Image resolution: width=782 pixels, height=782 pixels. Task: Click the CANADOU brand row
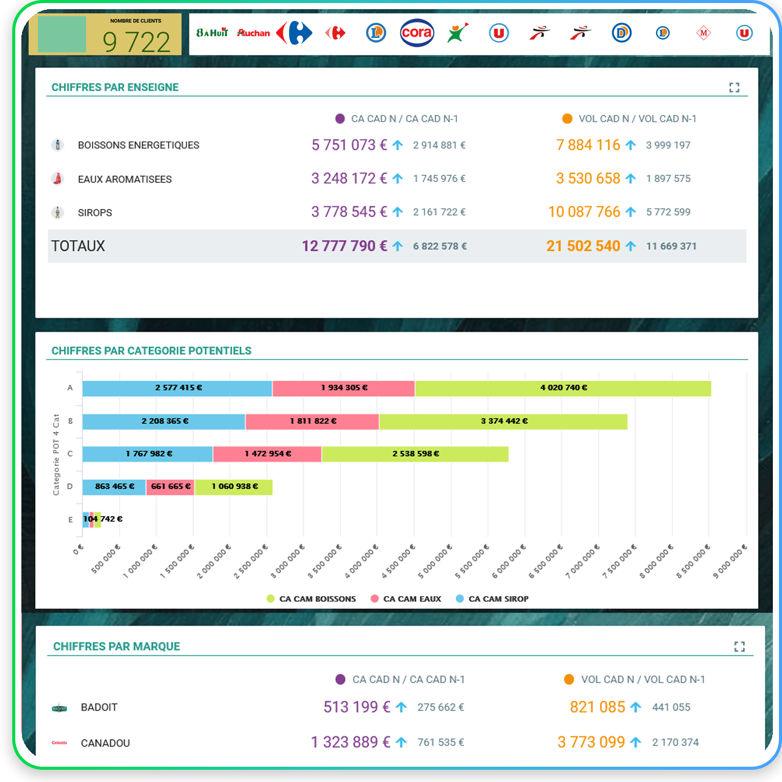pos(105,744)
